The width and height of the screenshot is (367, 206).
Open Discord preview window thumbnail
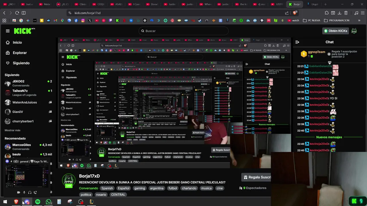coord(27,177)
